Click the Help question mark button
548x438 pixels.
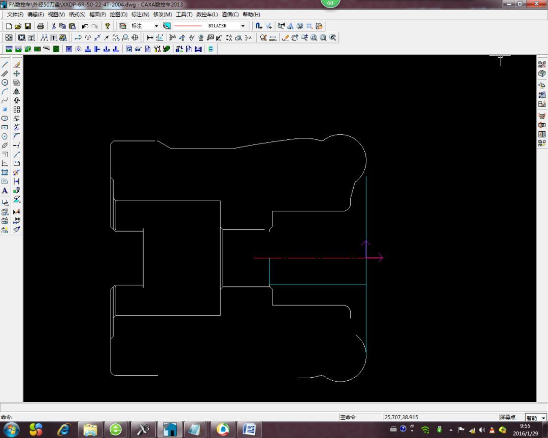[107, 26]
